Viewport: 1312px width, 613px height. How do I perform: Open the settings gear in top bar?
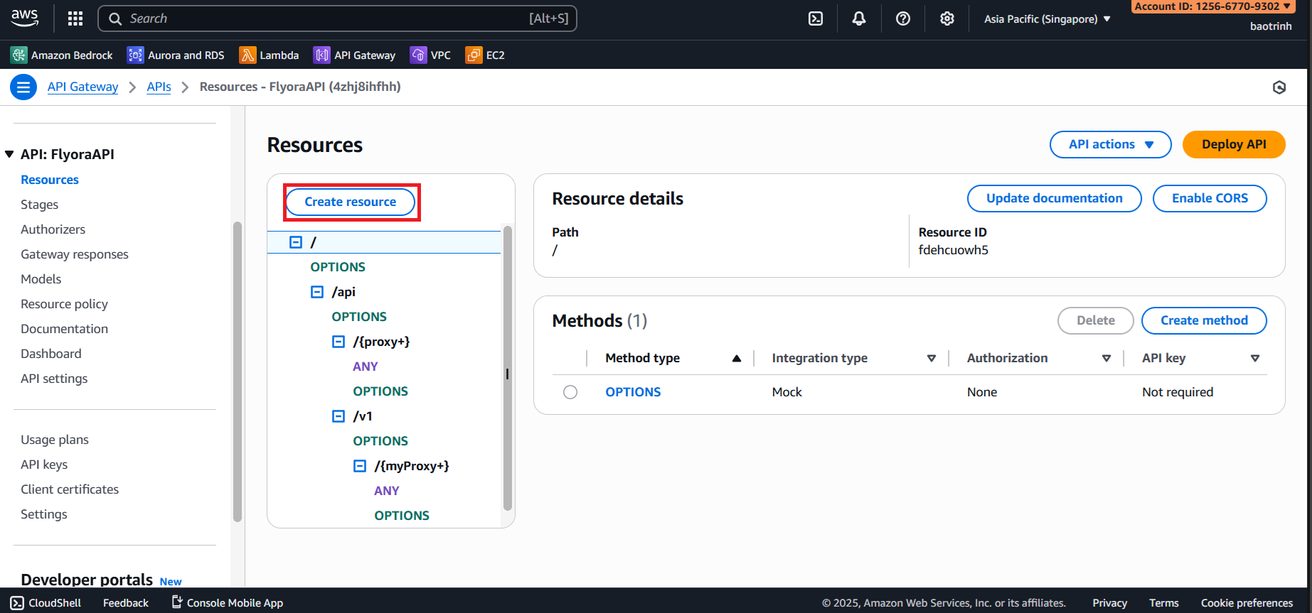coord(946,18)
